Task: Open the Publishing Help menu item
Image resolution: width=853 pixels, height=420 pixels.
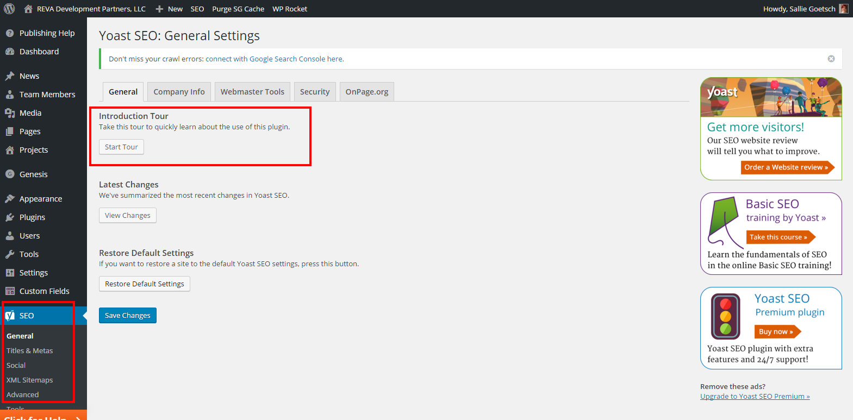Action: (x=43, y=33)
